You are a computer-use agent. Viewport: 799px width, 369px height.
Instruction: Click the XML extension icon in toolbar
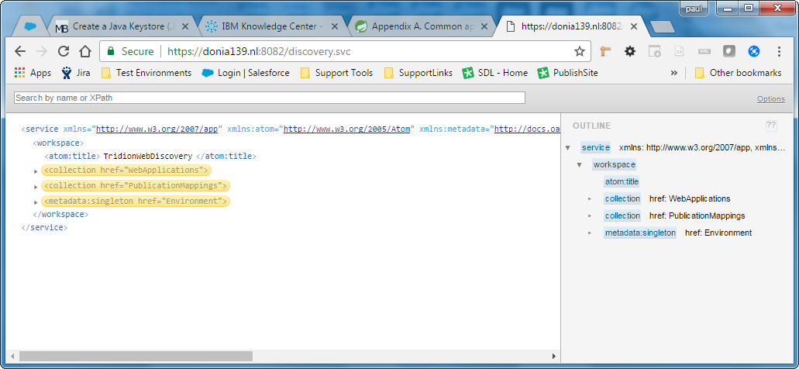(704, 52)
